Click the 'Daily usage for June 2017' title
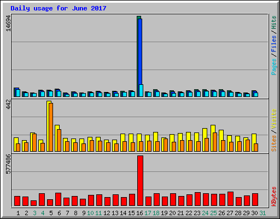This screenshot has height=219, width=280. coord(59,8)
